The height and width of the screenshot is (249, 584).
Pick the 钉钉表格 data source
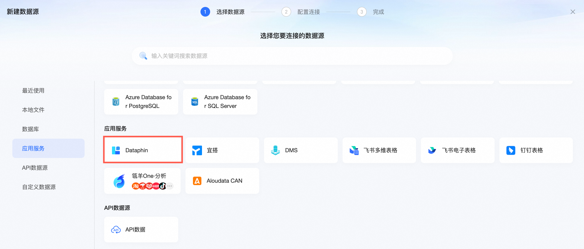(536, 150)
